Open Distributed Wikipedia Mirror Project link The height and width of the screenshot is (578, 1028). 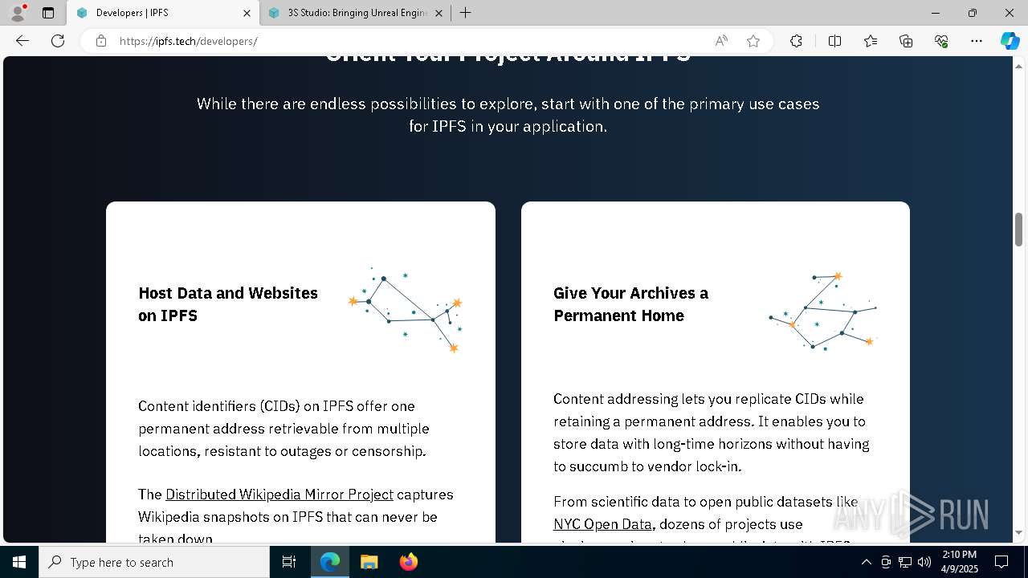coord(279,495)
